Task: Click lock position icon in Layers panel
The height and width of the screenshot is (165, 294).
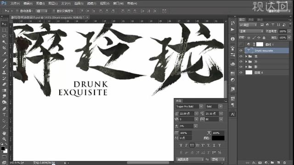Action: tap(259, 38)
